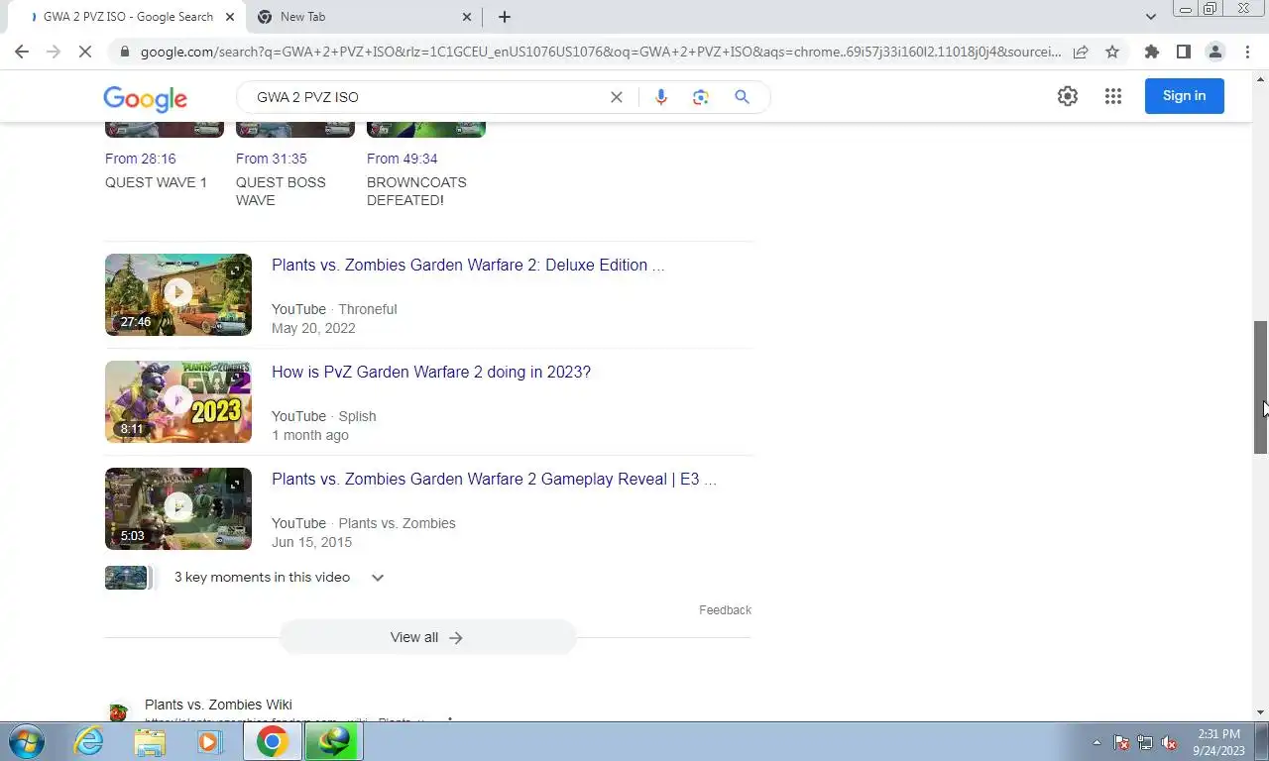Image resolution: width=1269 pixels, height=761 pixels.
Task: View all video results
Action: click(x=427, y=637)
